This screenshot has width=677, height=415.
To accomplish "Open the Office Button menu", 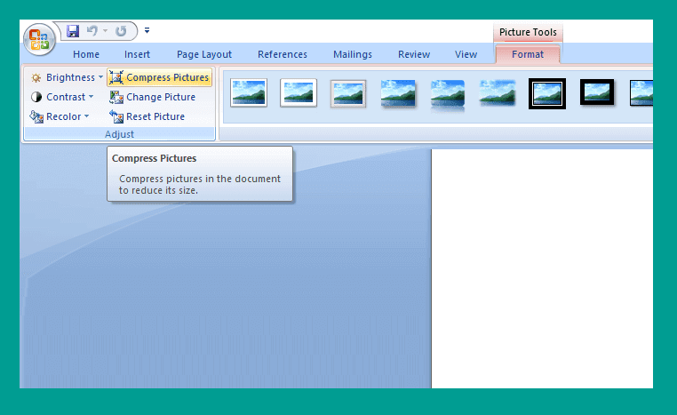I will [x=39, y=40].
